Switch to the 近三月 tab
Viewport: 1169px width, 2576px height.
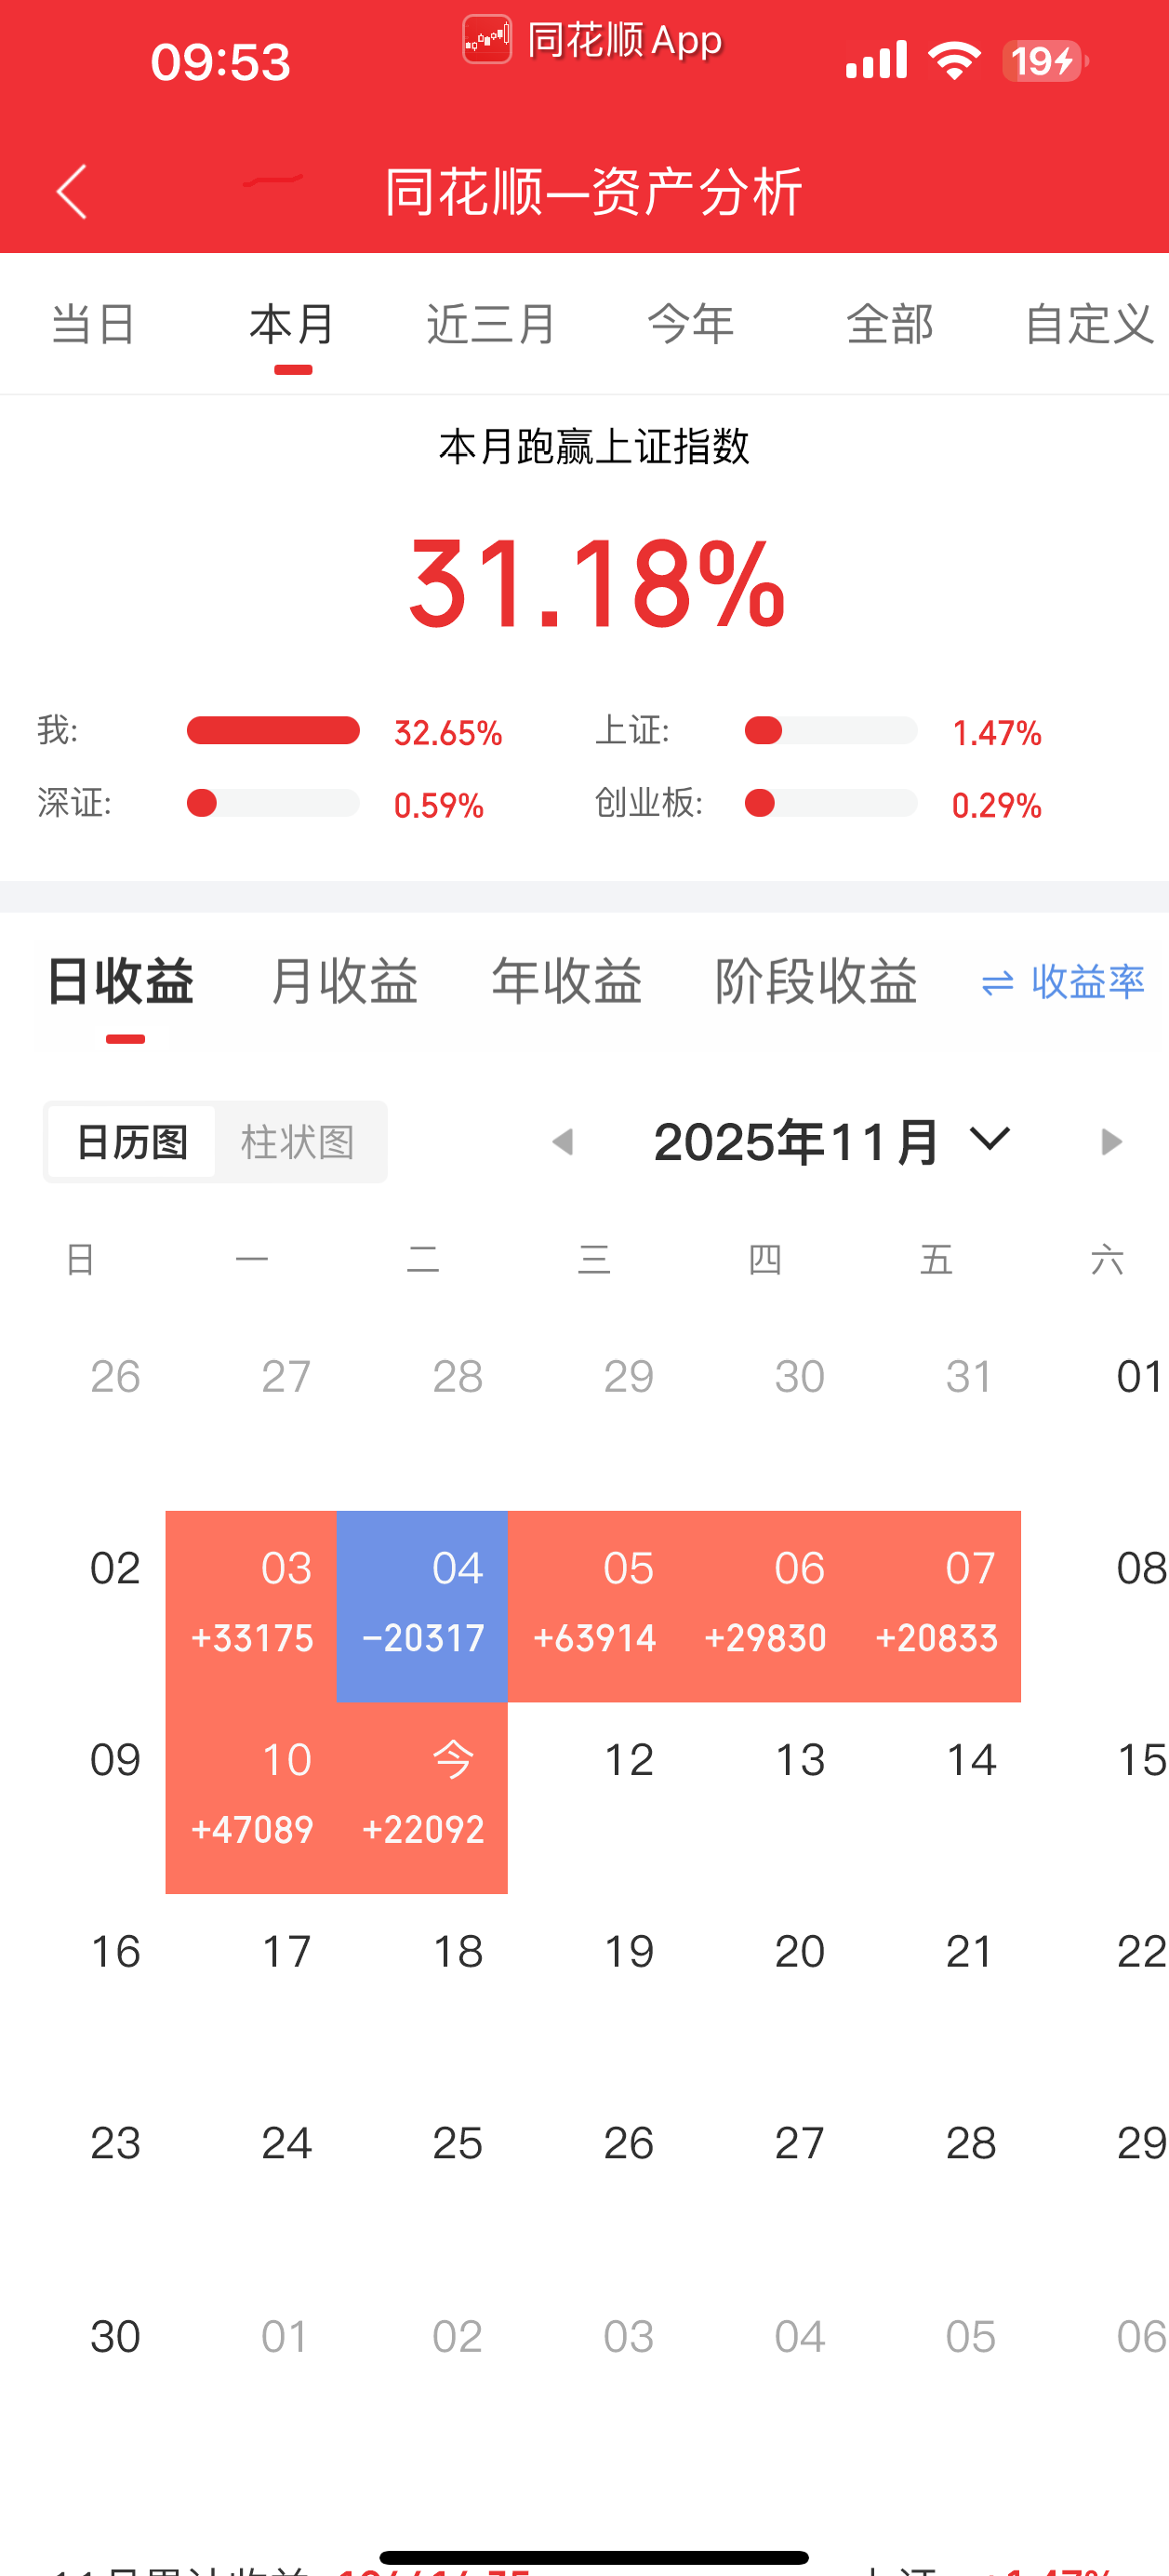point(491,324)
